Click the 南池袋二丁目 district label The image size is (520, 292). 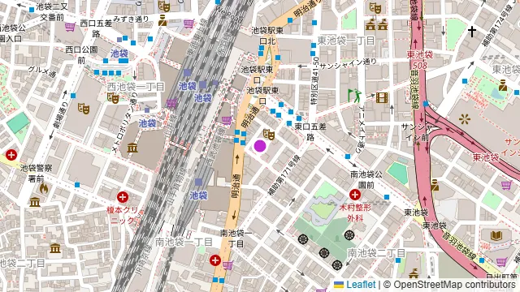[x=376, y=253]
